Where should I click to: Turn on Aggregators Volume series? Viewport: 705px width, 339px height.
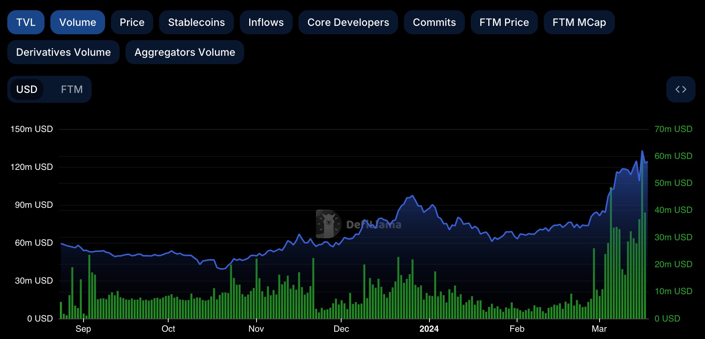pyautogui.click(x=185, y=52)
